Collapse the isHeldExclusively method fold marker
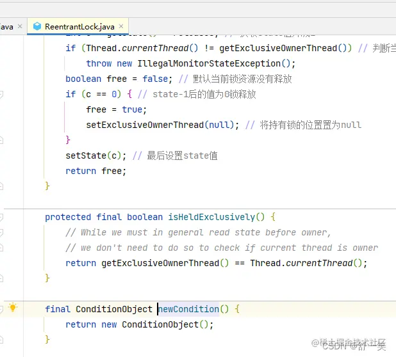 (1, 217)
